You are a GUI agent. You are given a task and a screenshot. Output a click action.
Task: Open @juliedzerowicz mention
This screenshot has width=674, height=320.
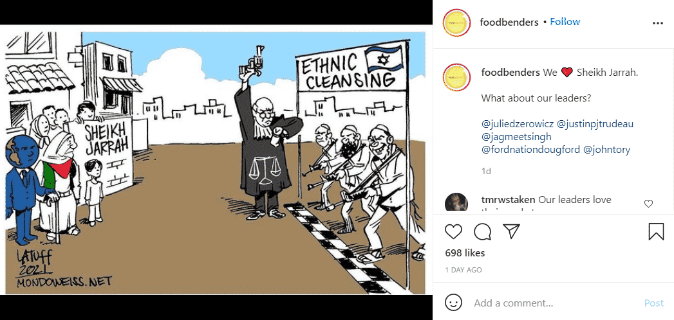coord(518,125)
